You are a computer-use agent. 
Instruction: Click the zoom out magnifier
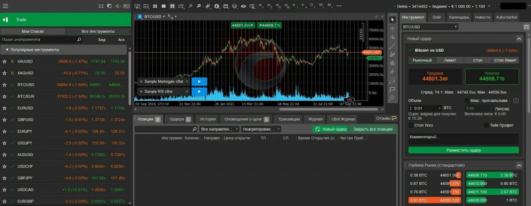tap(190, 6)
